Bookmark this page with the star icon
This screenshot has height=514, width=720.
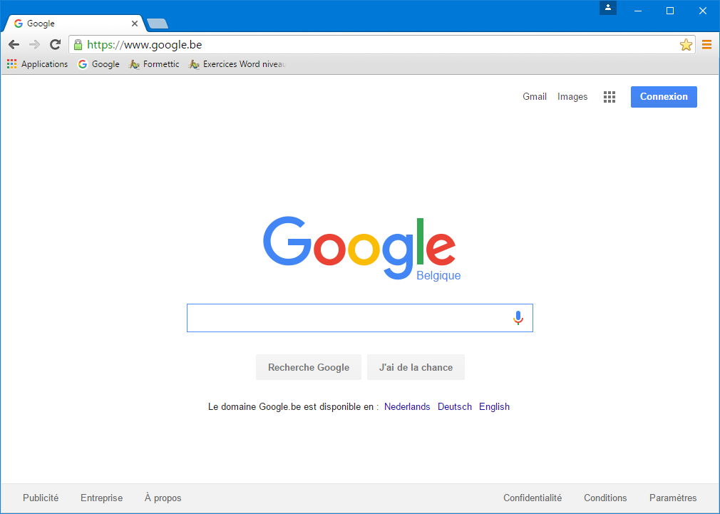[686, 44]
